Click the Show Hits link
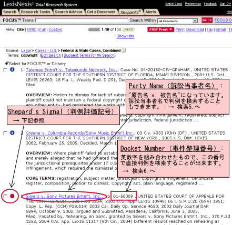The height and width of the screenshot is (225, 232). (125, 36)
